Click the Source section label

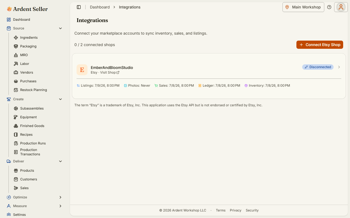[x=19, y=28]
